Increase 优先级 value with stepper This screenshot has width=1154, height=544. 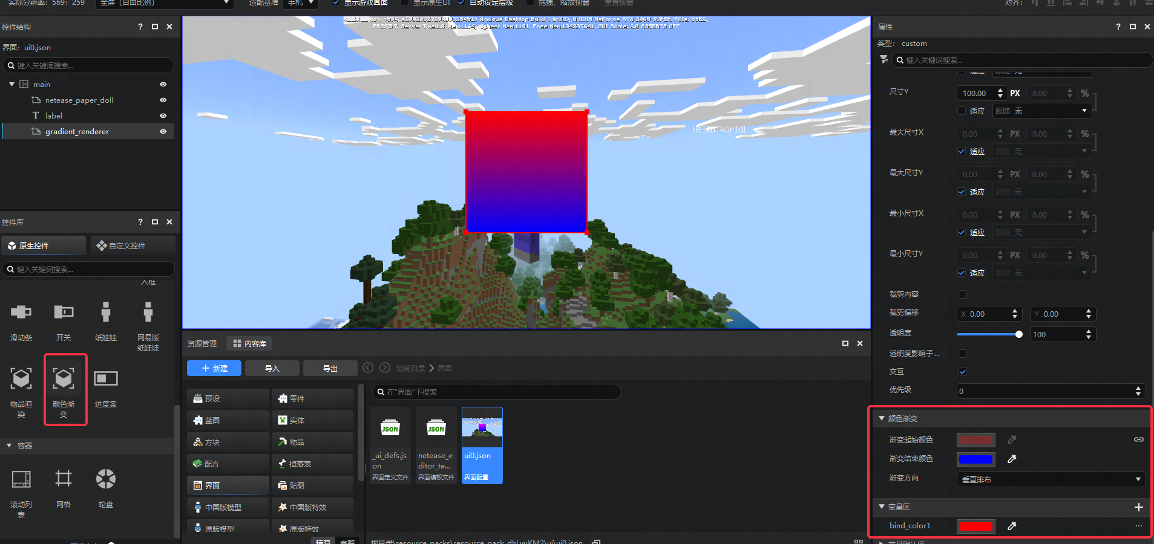[x=1138, y=388]
